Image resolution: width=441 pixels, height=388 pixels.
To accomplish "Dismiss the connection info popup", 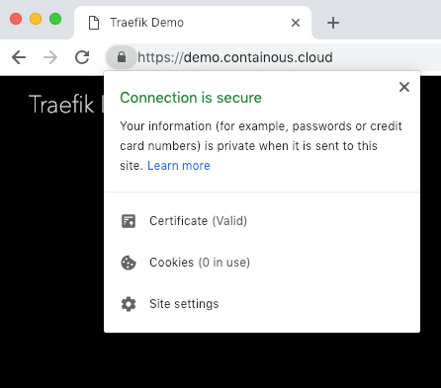I will (404, 87).
